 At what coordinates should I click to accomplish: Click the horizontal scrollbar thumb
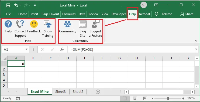coord(156,92)
